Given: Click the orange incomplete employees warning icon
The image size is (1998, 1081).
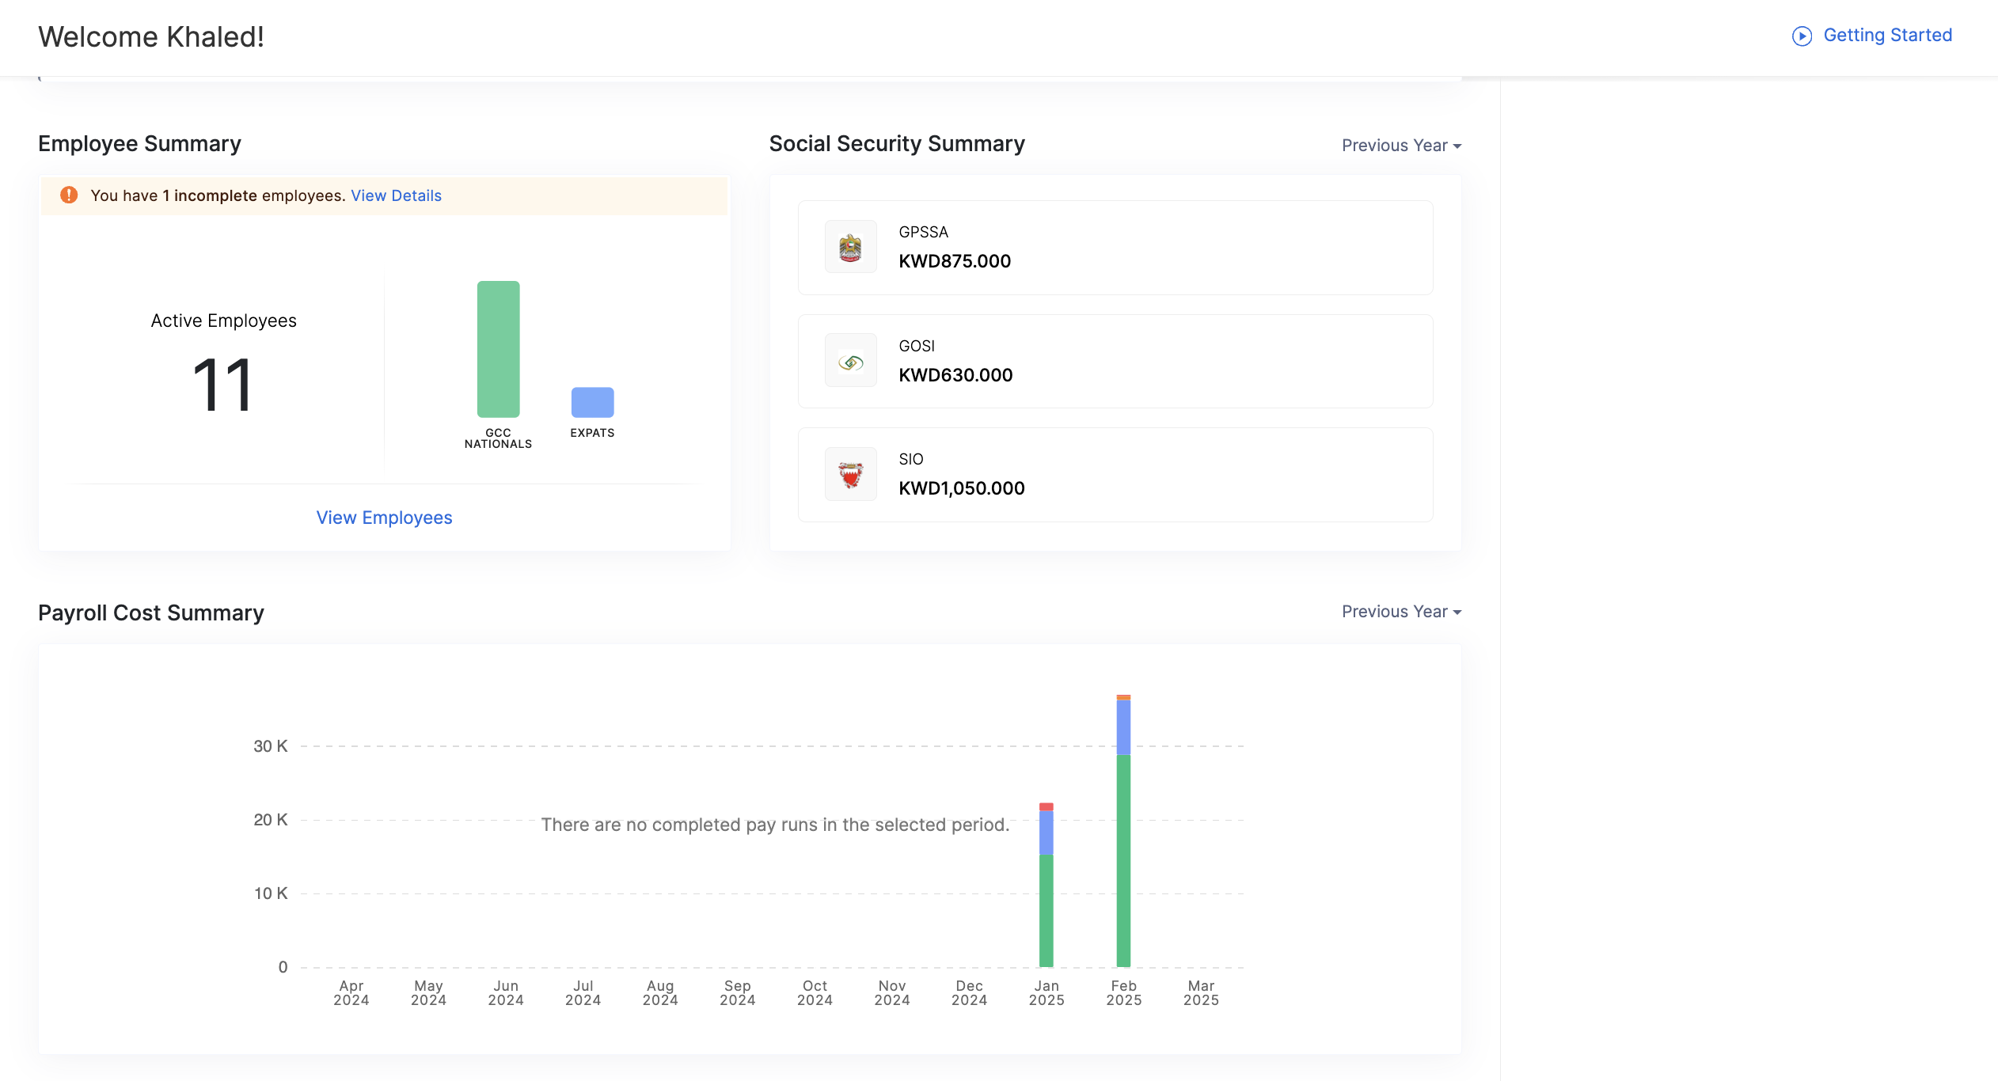Looking at the screenshot, I should coord(69,195).
